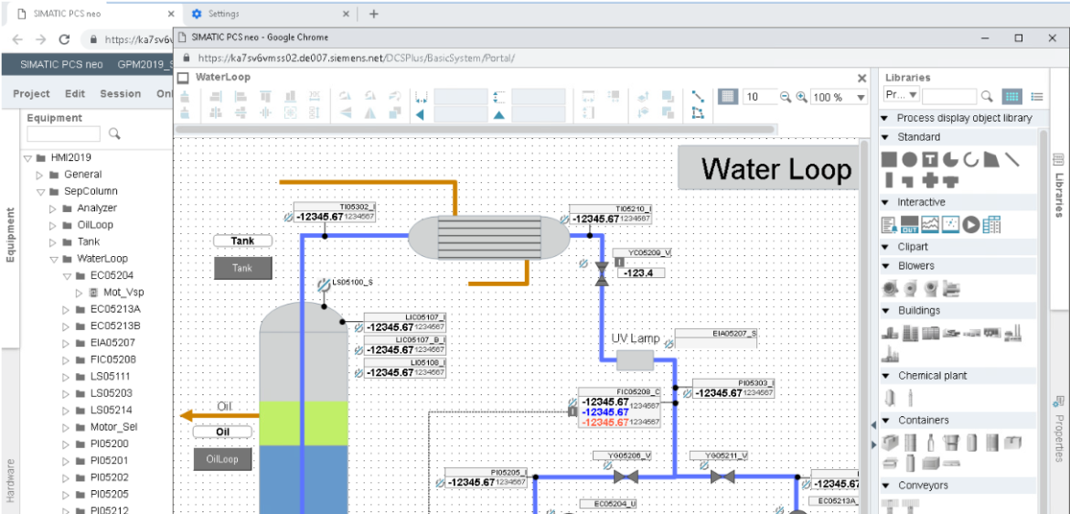
Task: Select the trend chart object in Interactive
Action: point(930,224)
